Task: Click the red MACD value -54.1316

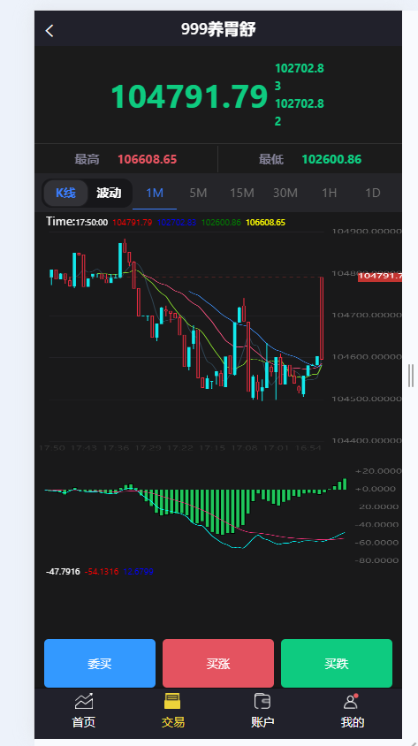Action: pyautogui.click(x=102, y=571)
